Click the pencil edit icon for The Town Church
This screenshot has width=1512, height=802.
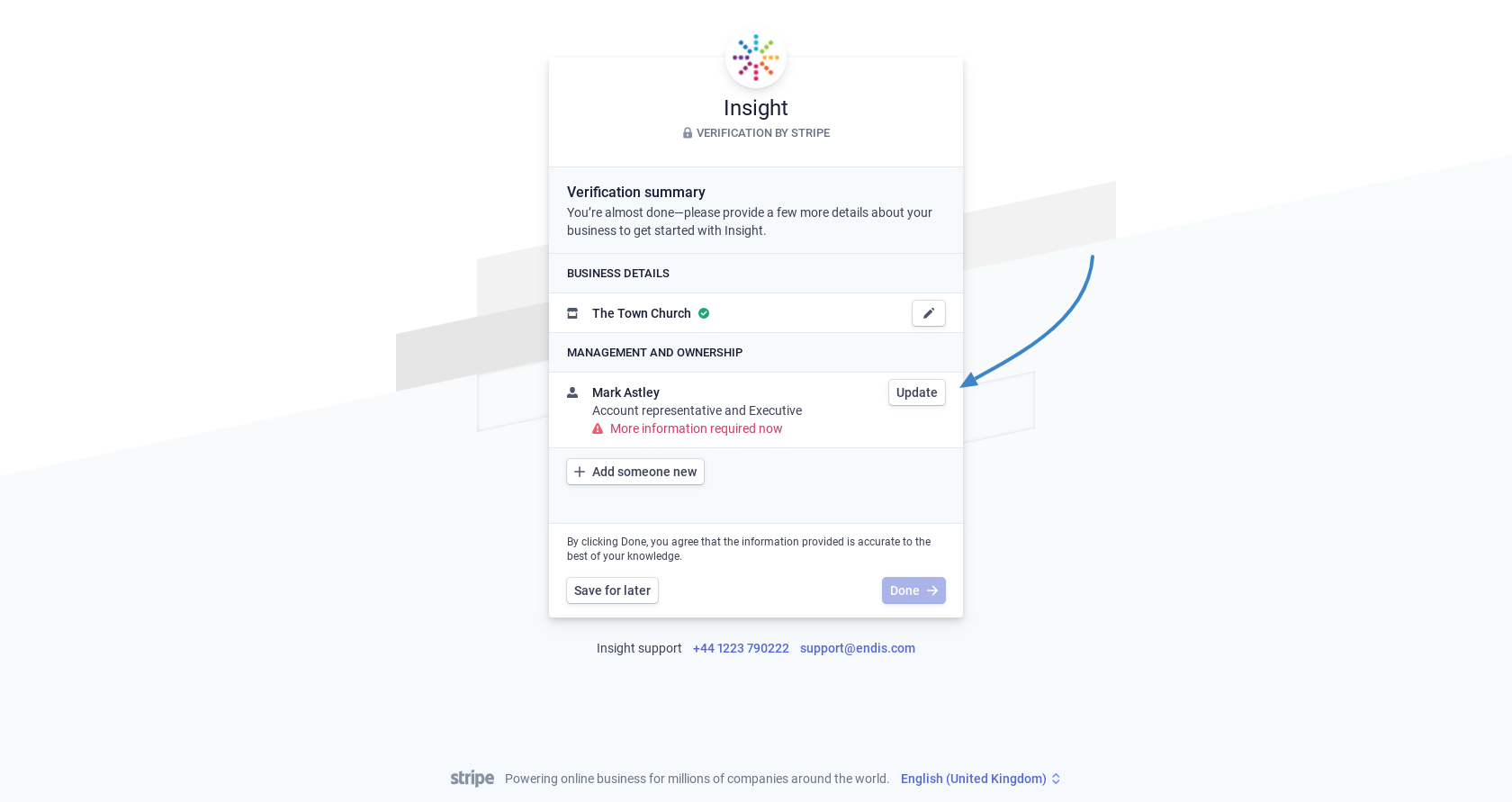928,313
